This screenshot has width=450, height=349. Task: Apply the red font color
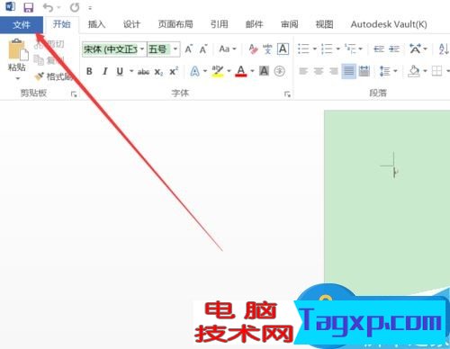tap(241, 71)
